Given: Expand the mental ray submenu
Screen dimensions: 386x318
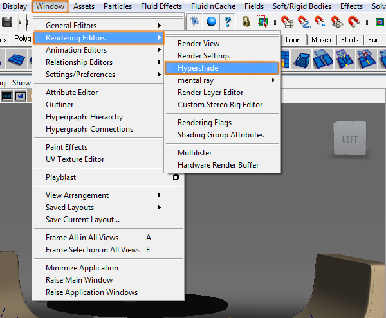Looking at the screenshot, I should pos(222,80).
